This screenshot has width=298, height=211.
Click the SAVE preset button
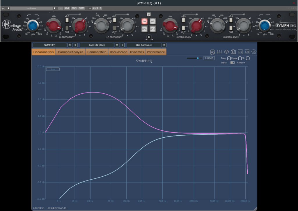click(x=67, y=8)
